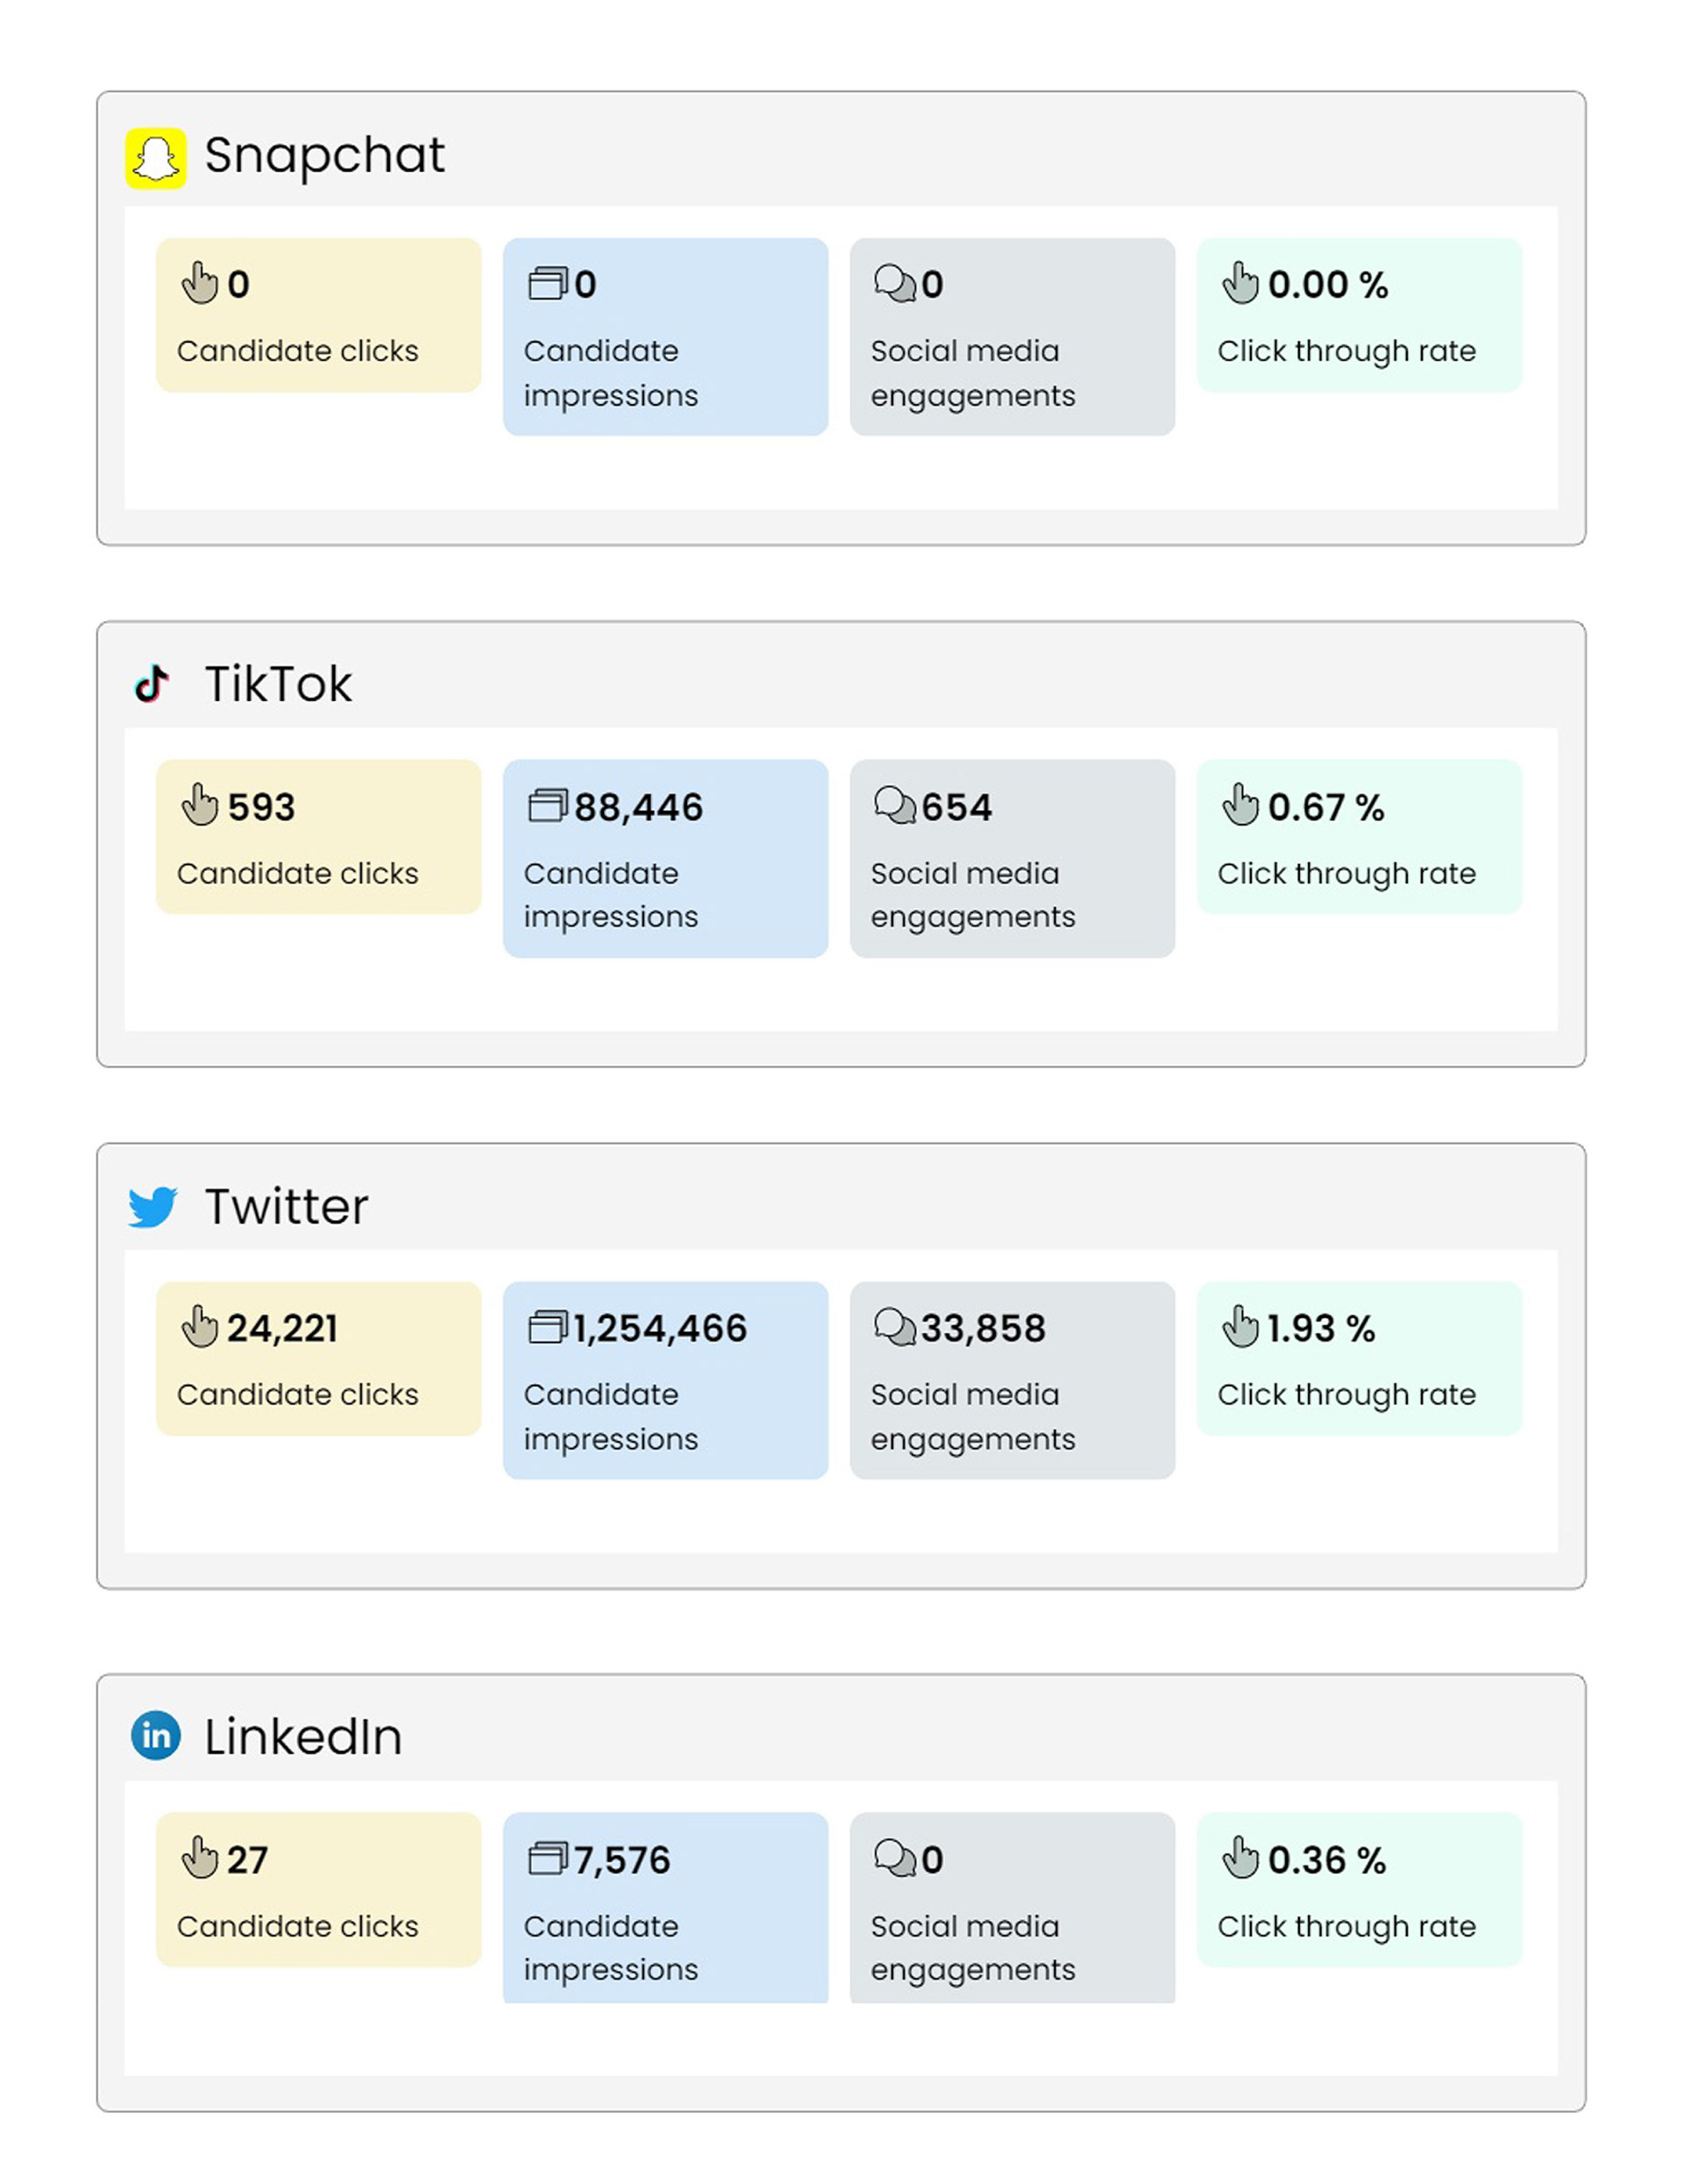1683x2184 pixels.
Task: Click the TikTok logo icon
Action: click(152, 684)
